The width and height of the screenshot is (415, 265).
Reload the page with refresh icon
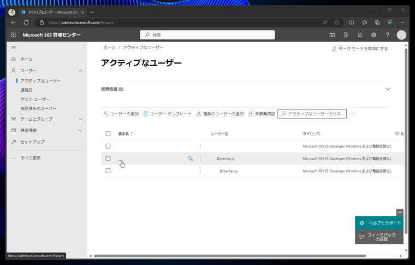point(26,22)
